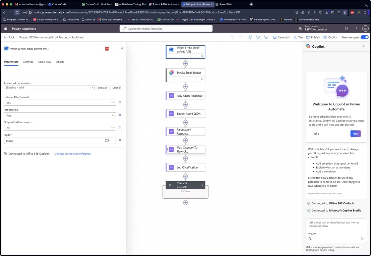371x256 pixels.
Task: Click Change connection reference link
Action: tap(73, 154)
